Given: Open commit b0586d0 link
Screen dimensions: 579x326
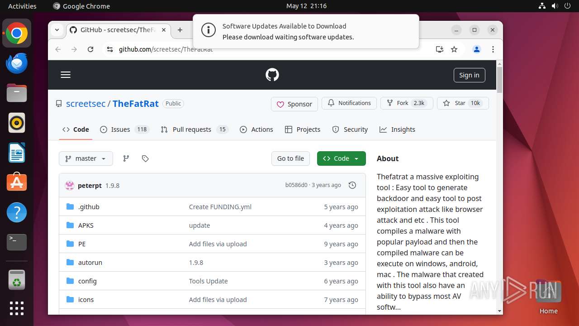Looking at the screenshot, I should coord(296,185).
